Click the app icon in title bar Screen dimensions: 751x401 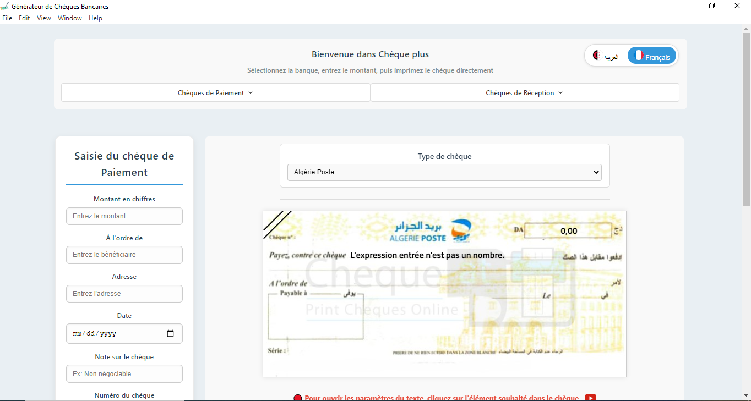(x=5, y=7)
